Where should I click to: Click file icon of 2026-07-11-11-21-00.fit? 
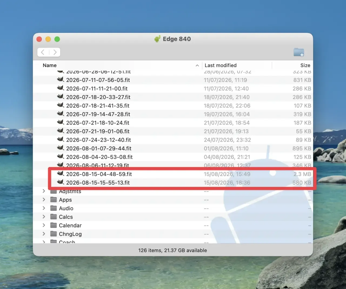pos(61,88)
